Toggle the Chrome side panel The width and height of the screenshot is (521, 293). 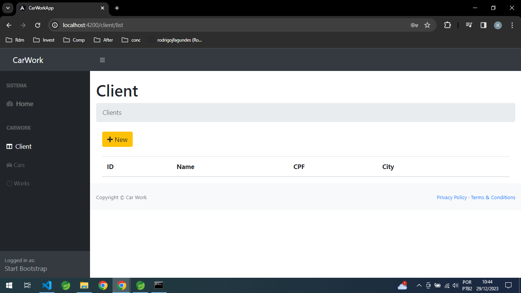pos(483,25)
